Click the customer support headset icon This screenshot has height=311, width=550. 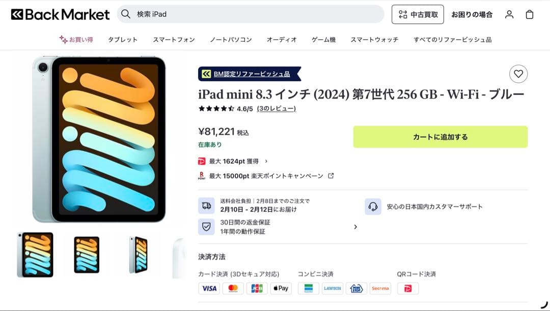point(373,206)
